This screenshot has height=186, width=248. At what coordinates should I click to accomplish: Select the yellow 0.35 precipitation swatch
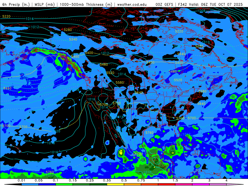pos(115,184)
